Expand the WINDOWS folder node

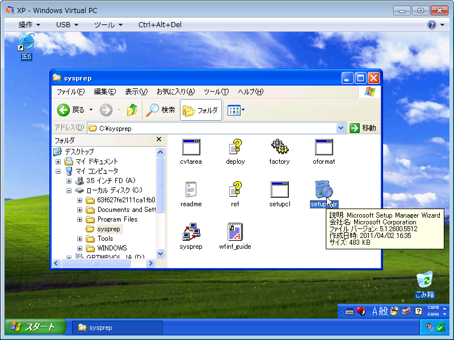click(79, 248)
